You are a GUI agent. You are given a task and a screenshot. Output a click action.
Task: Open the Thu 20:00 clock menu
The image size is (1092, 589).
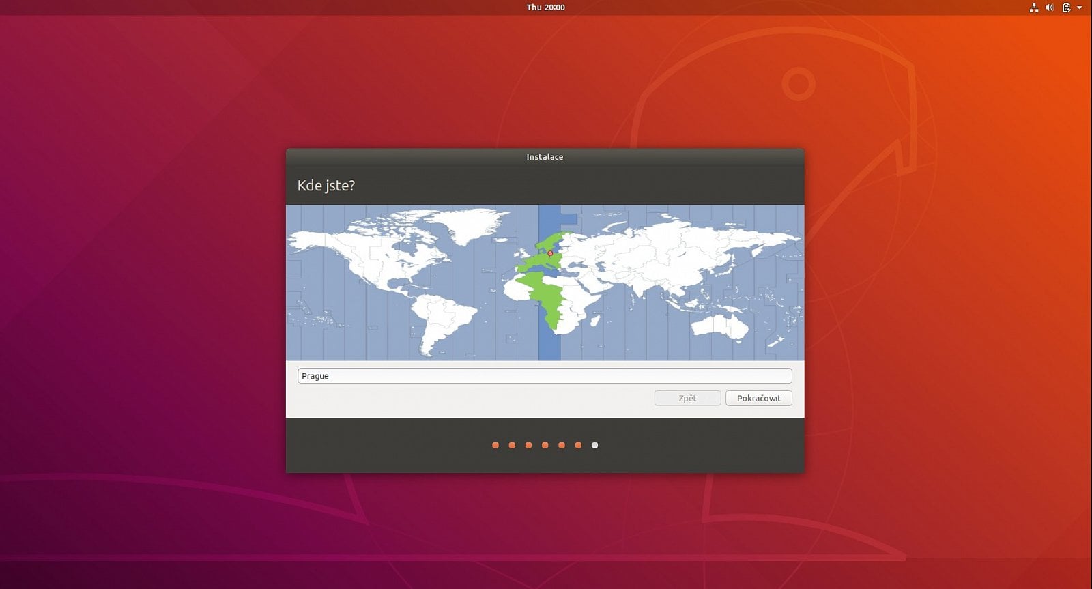pyautogui.click(x=545, y=8)
